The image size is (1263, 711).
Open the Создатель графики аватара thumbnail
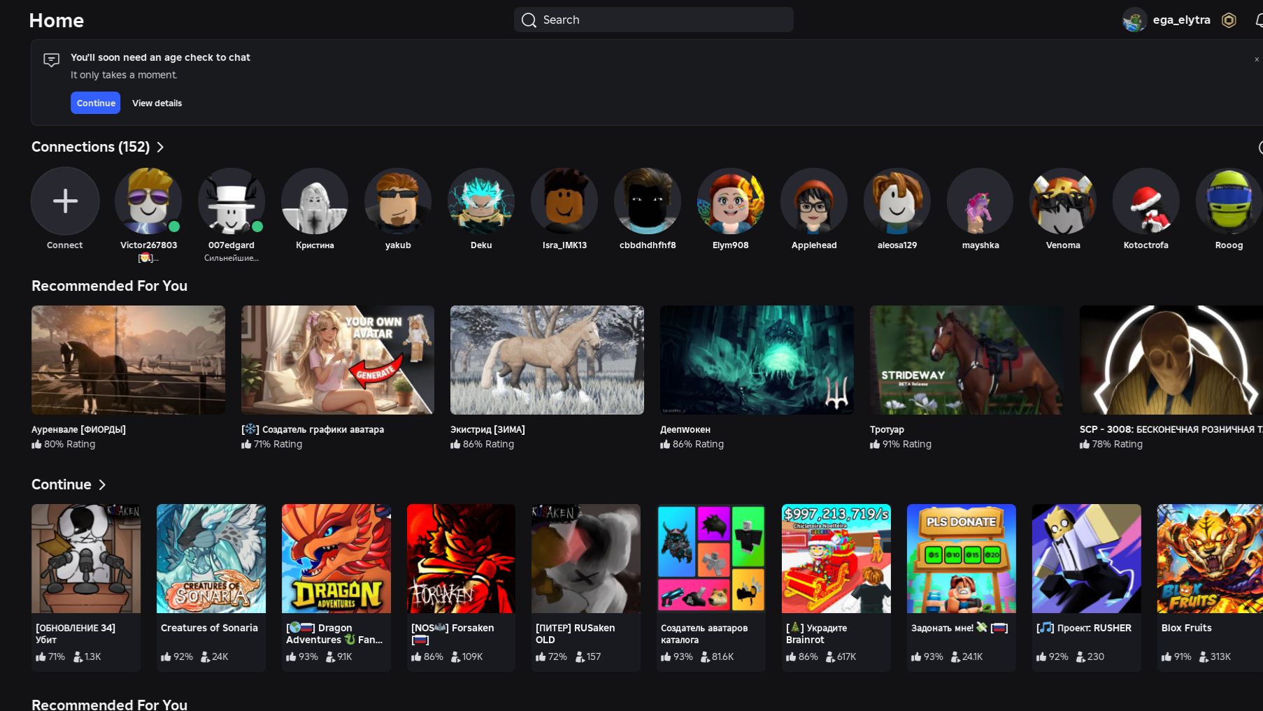338,360
